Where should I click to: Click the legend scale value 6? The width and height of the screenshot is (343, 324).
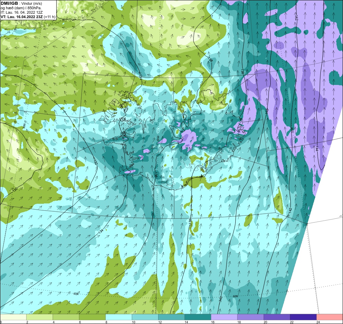pyautogui.click(x=80, y=322)
